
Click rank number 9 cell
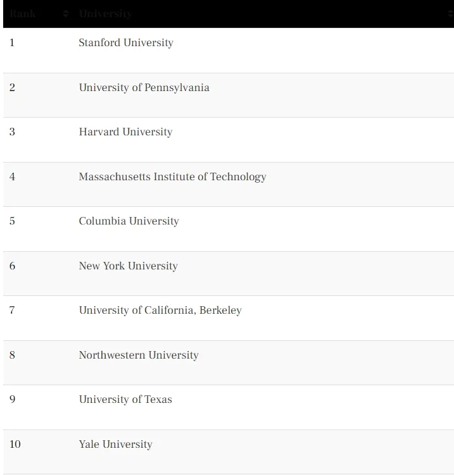[12, 400]
